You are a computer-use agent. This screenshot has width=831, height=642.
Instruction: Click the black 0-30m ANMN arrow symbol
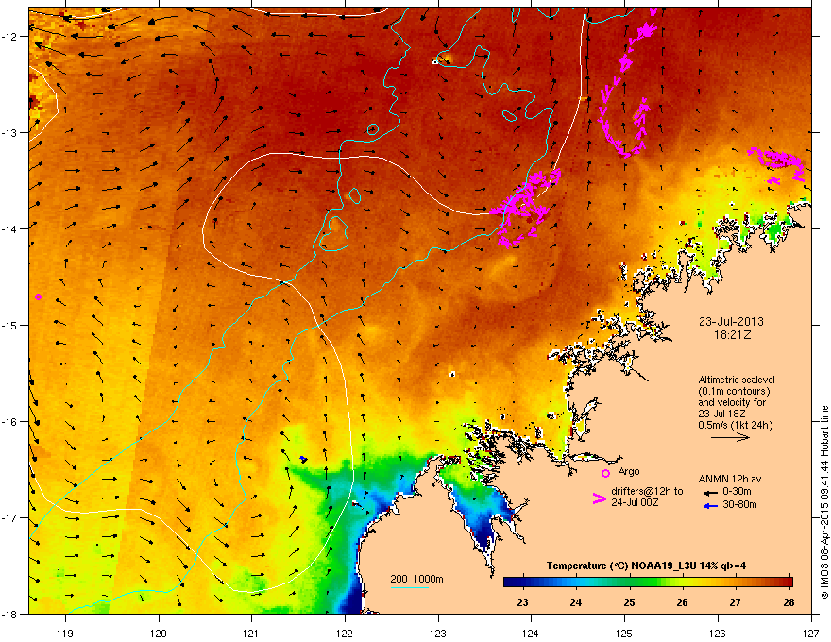710,493
